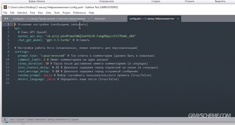The width and height of the screenshot is (235, 125).
Task: Open the View menu
Action: coord(40,13)
